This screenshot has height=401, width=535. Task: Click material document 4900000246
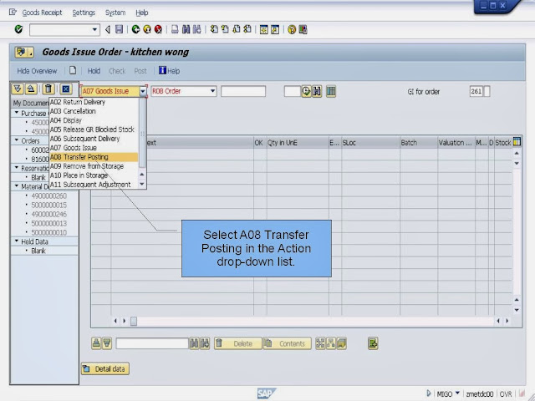coord(48,214)
